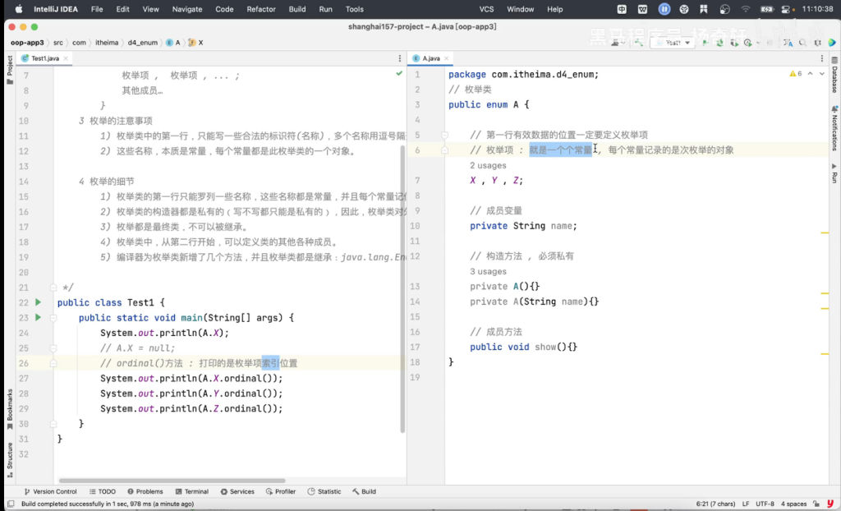Click the '3 usages' hint above constructor
Viewport: 841px width, 511px height.
(488, 271)
